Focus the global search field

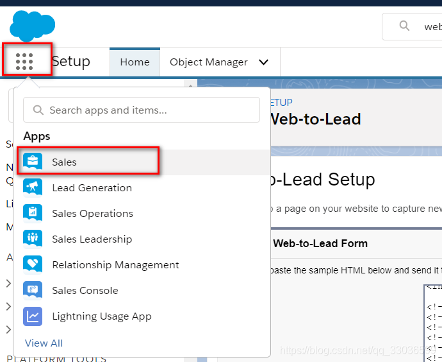click(412, 26)
